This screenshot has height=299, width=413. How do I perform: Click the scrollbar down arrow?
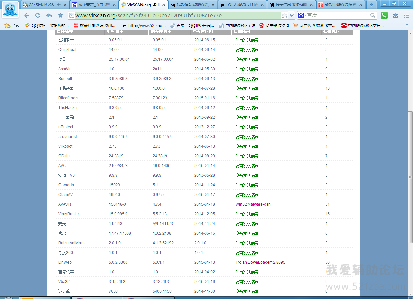[410, 294]
